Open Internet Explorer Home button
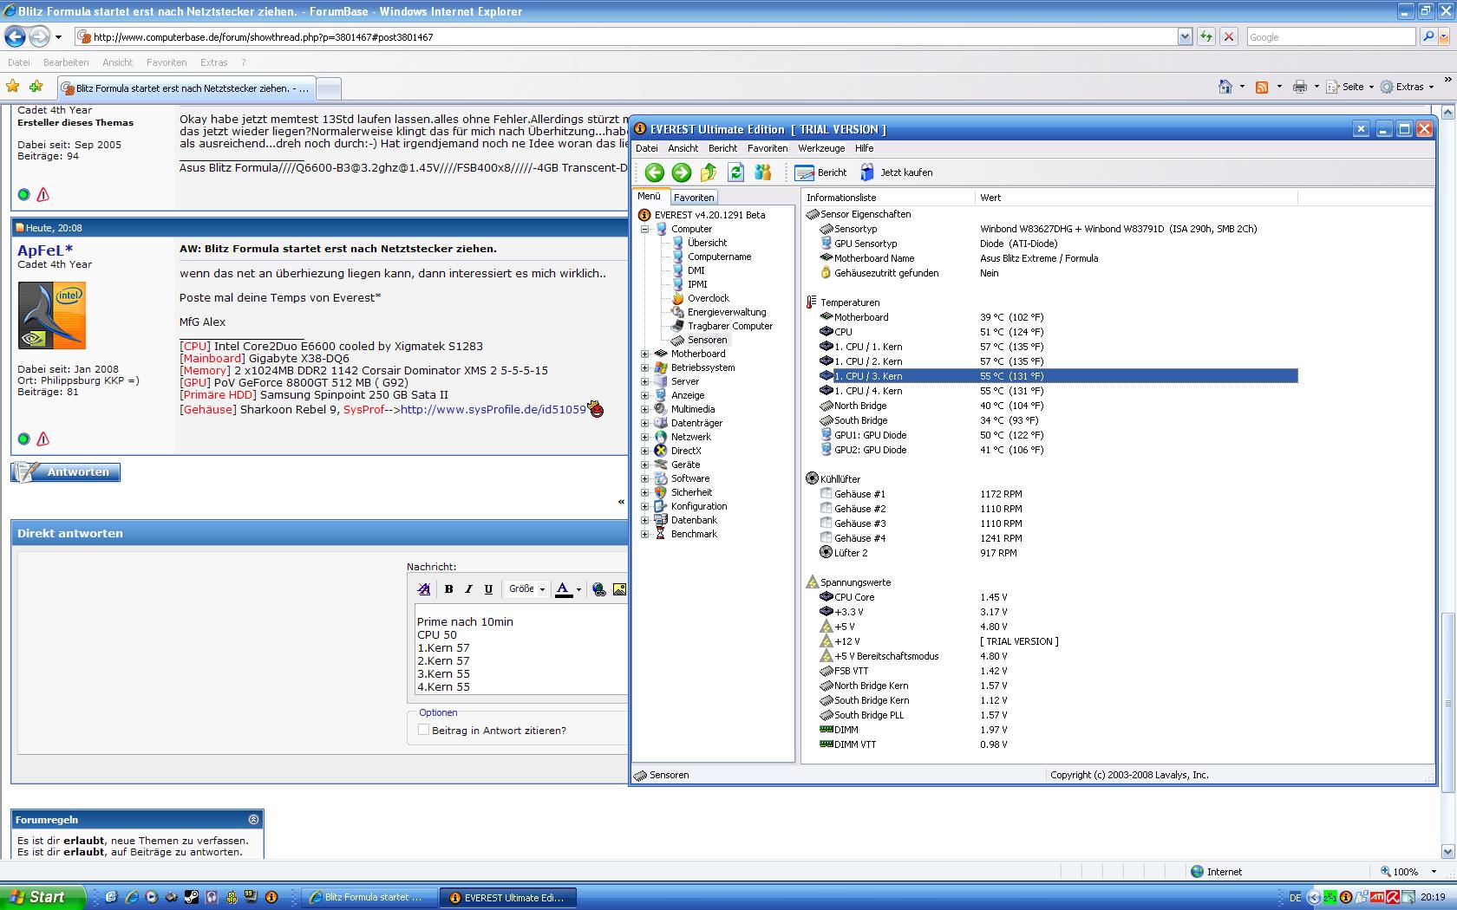1457x910 pixels. pyautogui.click(x=1225, y=87)
